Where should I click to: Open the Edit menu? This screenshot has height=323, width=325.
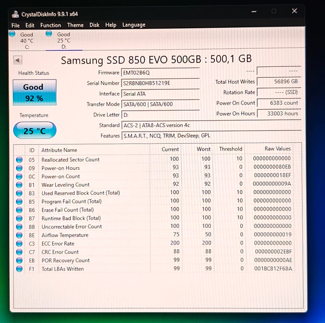coord(30,25)
